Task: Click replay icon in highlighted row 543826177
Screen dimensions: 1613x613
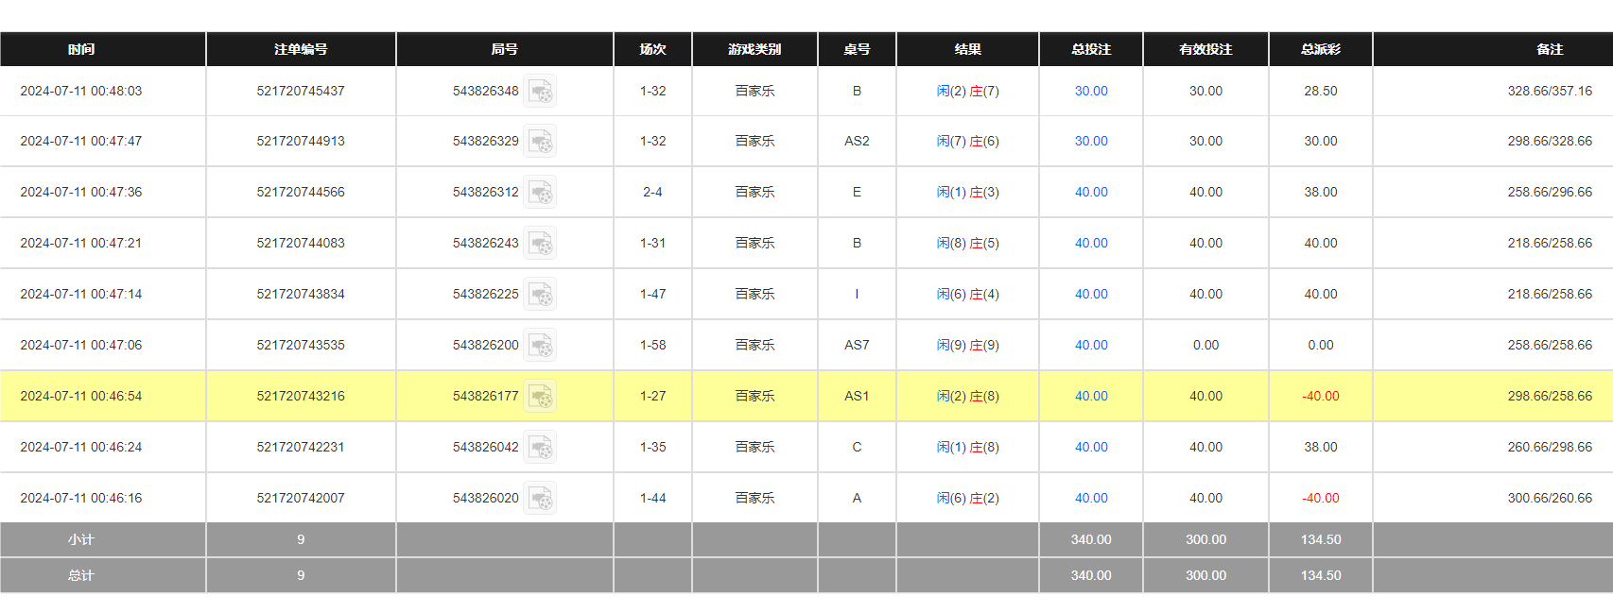Action: [x=540, y=397]
